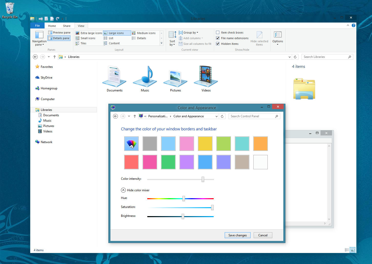Click the Save changes button
Viewport: 372px width, 264px height.
(237, 235)
